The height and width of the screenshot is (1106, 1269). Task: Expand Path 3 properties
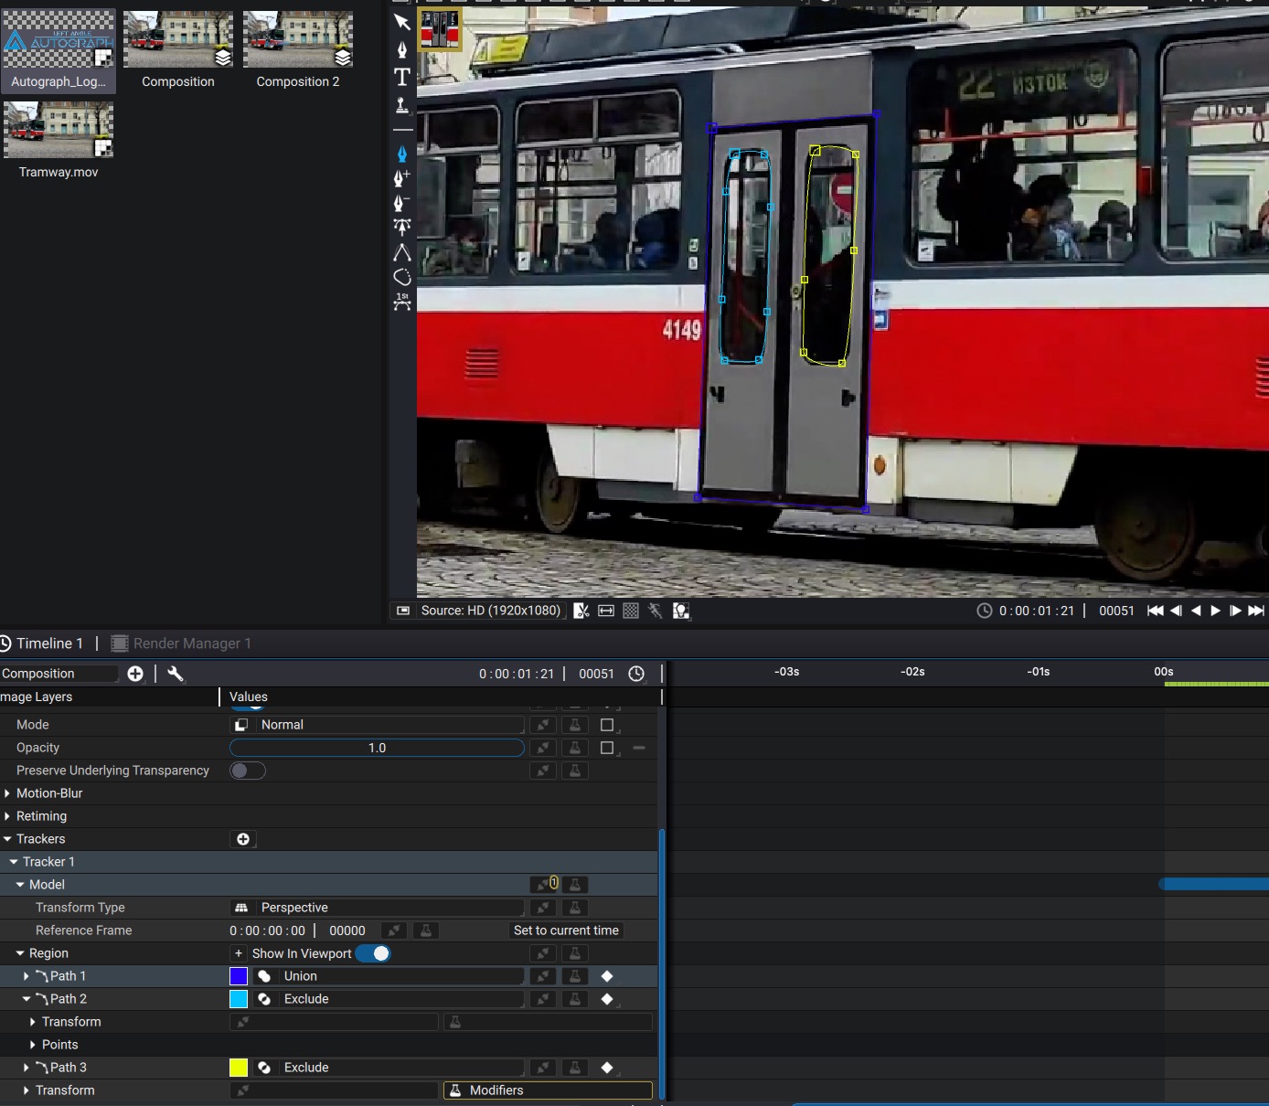point(27,1068)
